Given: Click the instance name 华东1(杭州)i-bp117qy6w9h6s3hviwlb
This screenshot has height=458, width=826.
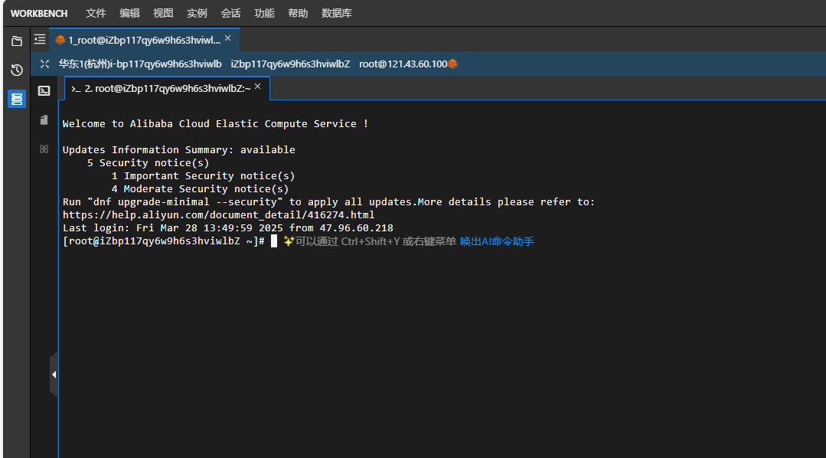Looking at the screenshot, I should [x=140, y=64].
